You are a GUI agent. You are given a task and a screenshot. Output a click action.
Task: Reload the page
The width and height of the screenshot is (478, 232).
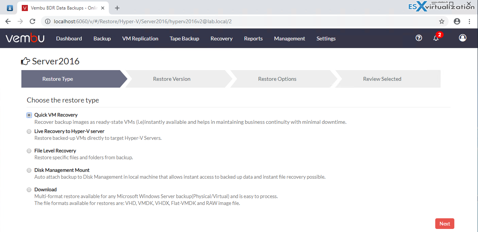(32, 21)
